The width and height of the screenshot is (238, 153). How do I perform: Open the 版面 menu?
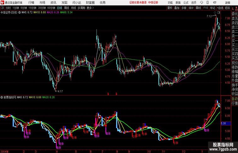pyautogui.click(x=178, y=3)
